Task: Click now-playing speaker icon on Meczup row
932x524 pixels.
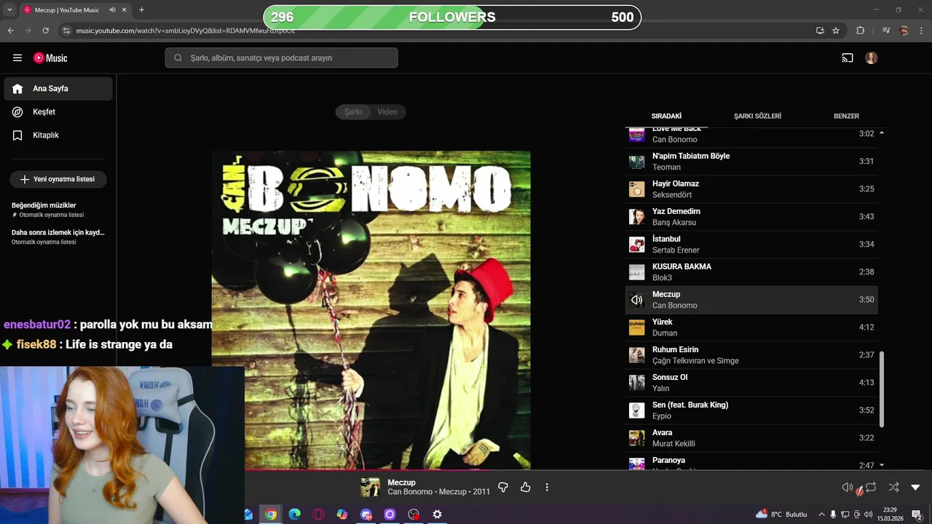Action: tap(637, 300)
